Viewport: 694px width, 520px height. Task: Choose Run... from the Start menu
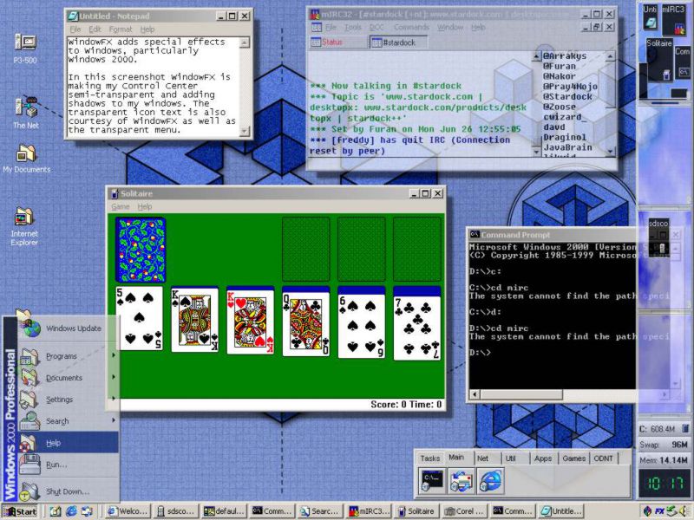pos(56,465)
